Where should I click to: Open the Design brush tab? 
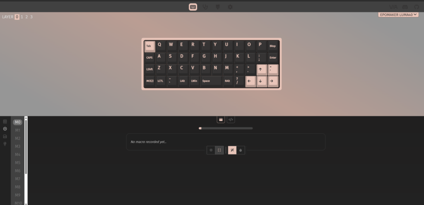point(218,7)
